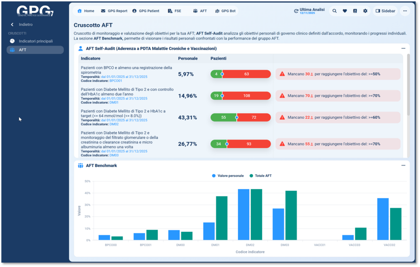Open the top-right more options menu
This screenshot has width=420, height=267.
(x=405, y=11)
